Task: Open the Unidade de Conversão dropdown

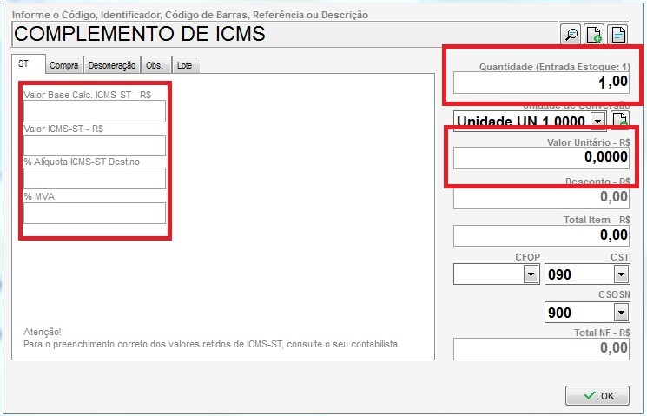Action: click(x=597, y=121)
